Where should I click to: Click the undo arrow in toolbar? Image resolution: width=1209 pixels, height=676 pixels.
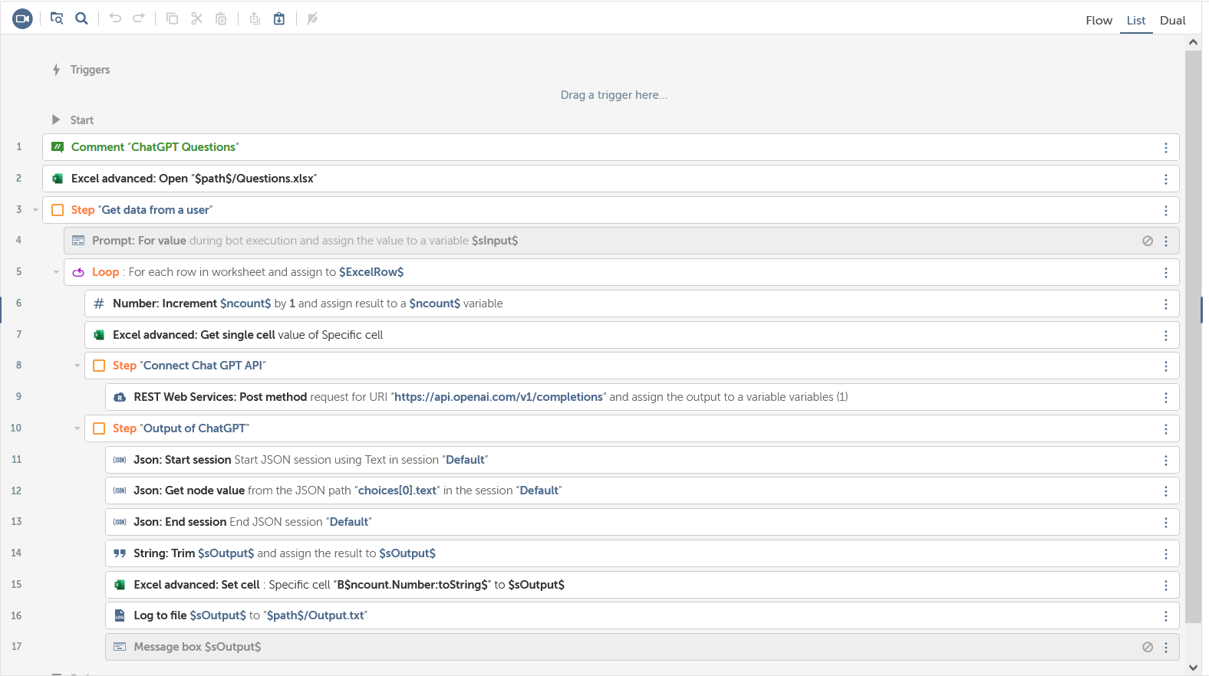[x=115, y=18]
